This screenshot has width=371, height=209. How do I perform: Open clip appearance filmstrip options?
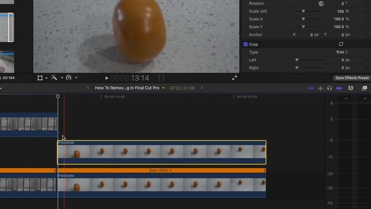tap(351, 88)
